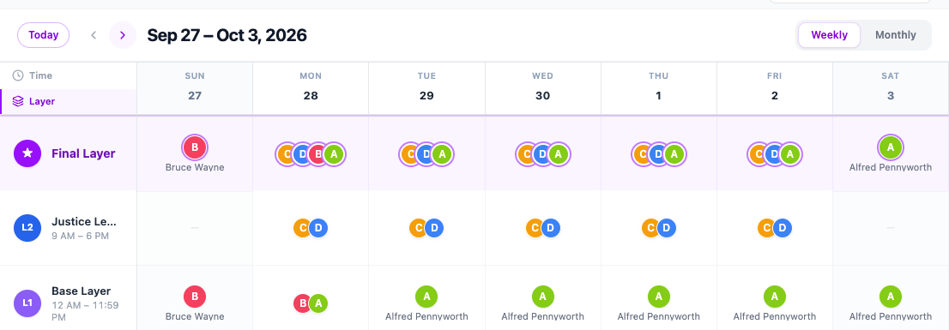
Task: Jump to Today
Action: pyautogui.click(x=44, y=35)
